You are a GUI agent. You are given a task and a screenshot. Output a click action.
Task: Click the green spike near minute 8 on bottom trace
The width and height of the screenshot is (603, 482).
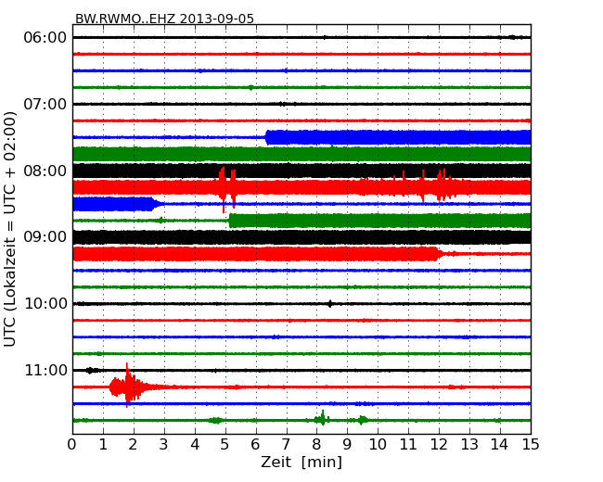(322, 418)
